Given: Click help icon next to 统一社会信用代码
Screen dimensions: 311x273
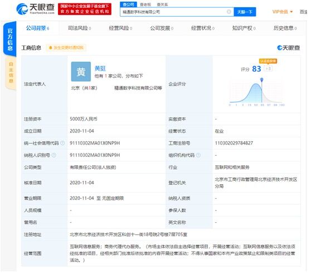Looking at the screenshot, I should [x=62, y=143].
